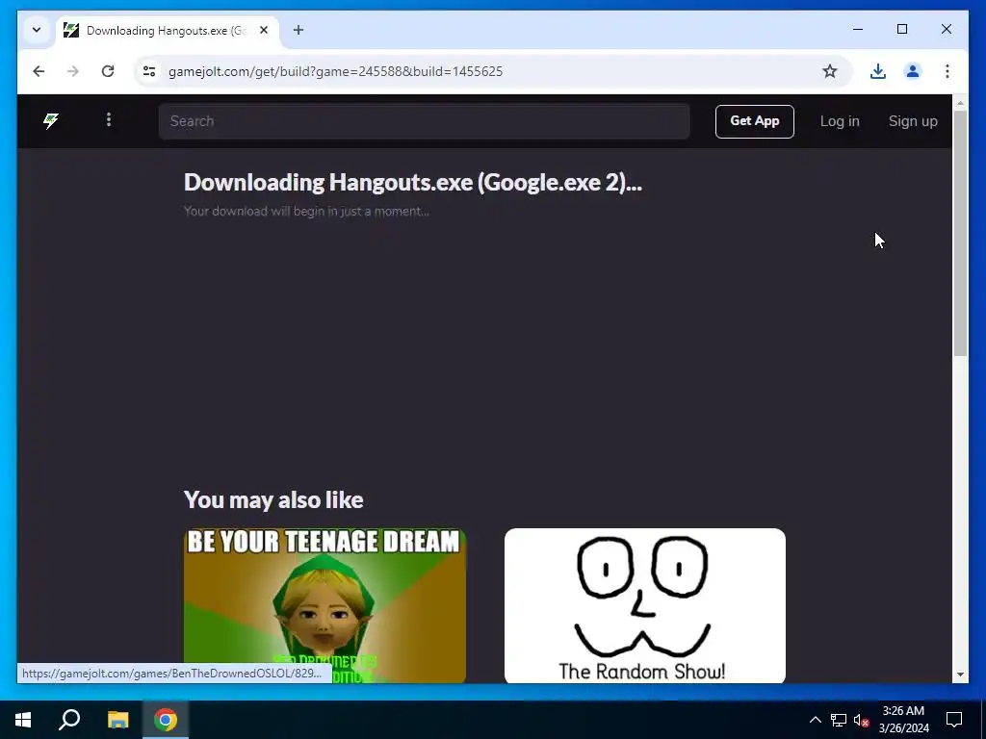Close the Downloading Hangouts.exe tab
Screen dimensions: 986x739
tap(264, 30)
